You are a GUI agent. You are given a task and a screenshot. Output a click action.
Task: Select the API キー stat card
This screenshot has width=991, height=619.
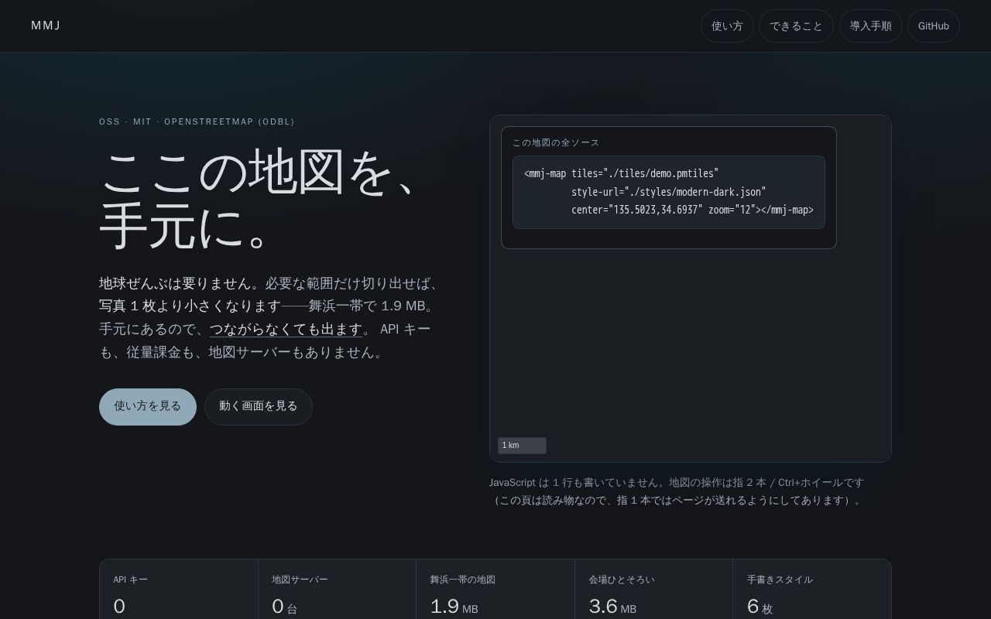click(x=179, y=590)
